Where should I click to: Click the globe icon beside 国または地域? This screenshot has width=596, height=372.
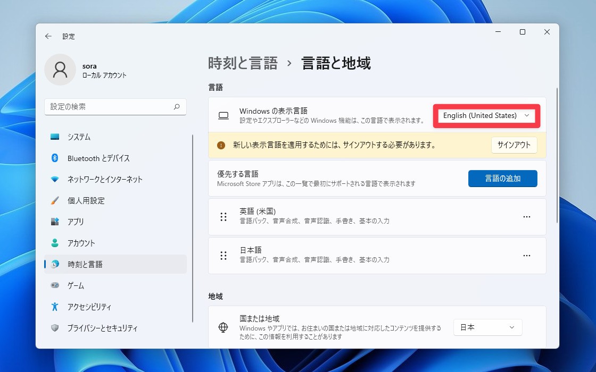[223, 327]
